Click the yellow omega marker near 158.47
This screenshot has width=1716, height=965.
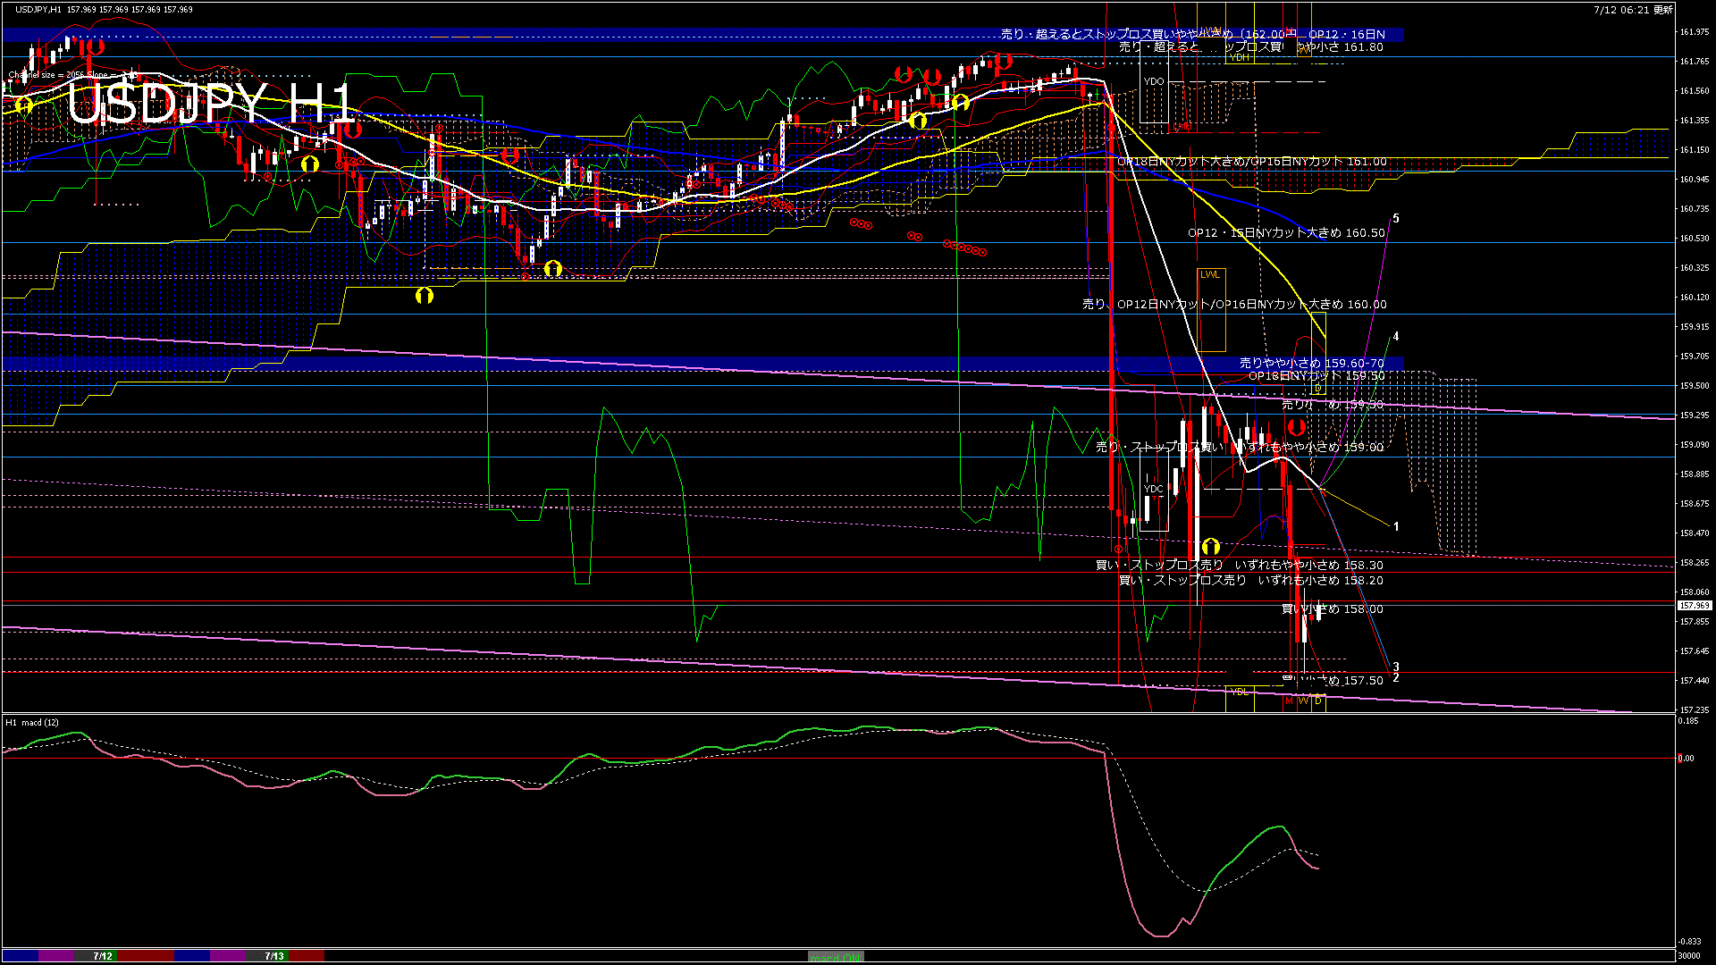pos(1211,546)
